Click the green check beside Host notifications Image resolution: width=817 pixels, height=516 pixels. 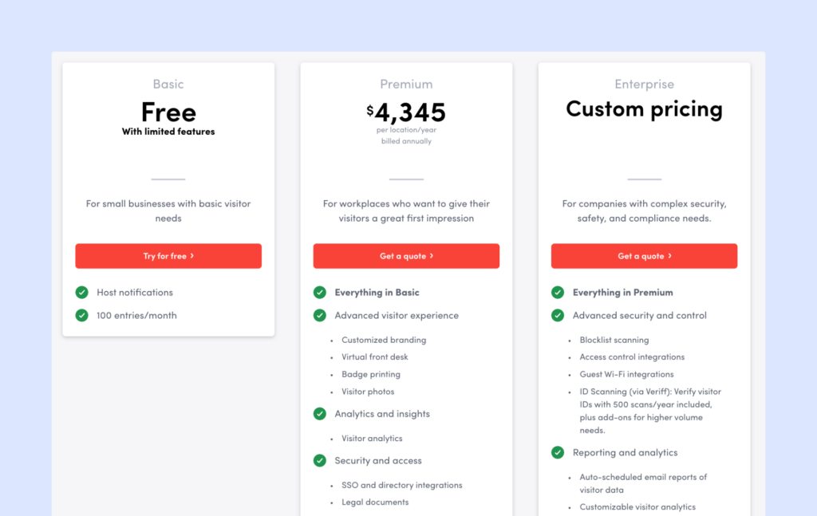point(81,293)
